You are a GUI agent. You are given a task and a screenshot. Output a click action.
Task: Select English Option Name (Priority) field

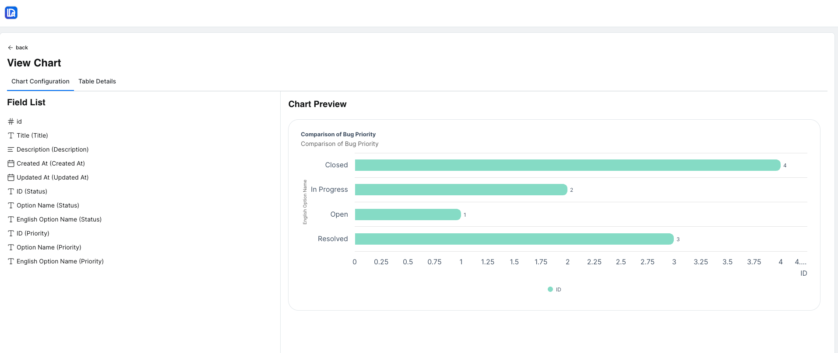pyautogui.click(x=60, y=261)
